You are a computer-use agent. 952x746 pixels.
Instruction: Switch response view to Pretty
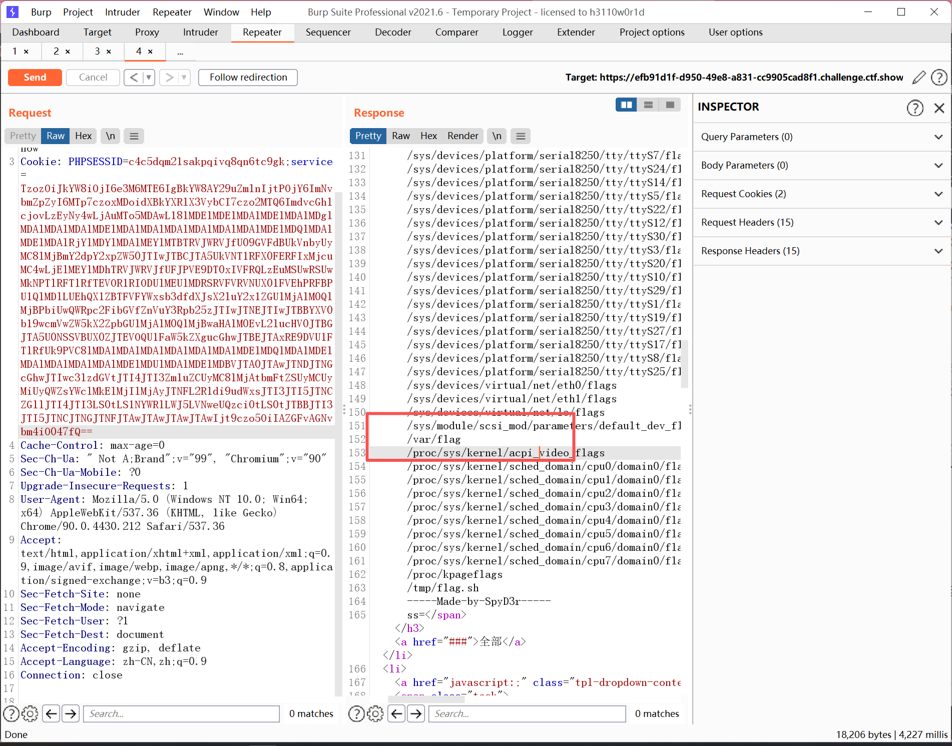tap(368, 136)
